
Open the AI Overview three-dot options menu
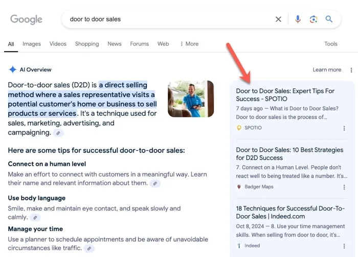[351, 70]
